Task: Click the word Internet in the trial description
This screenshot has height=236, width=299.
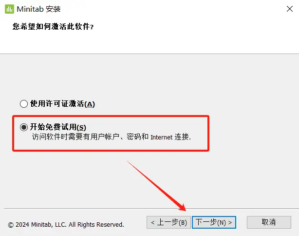Action: coord(162,138)
